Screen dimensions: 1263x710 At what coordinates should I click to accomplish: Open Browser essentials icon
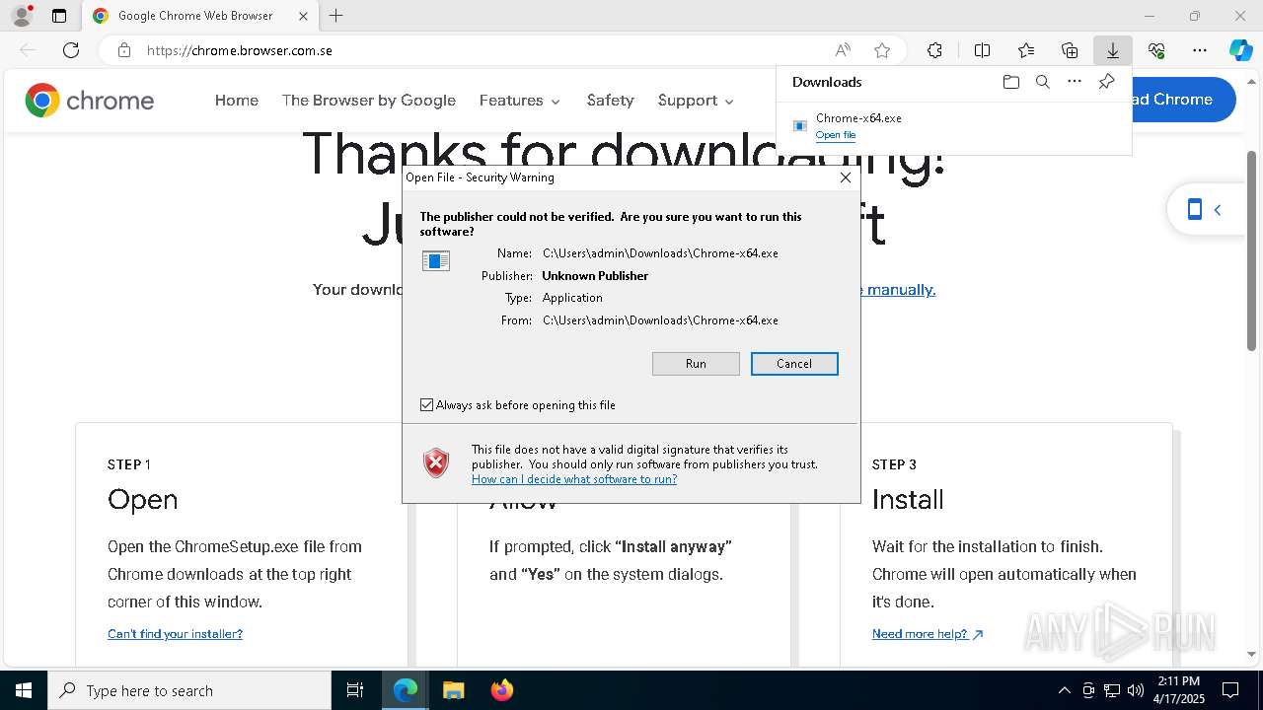1156,50
